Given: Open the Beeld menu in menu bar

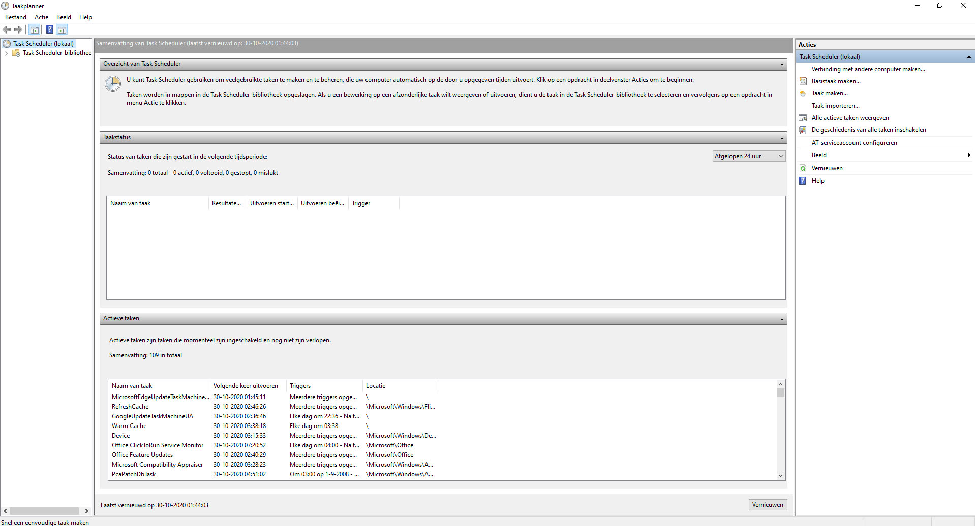Looking at the screenshot, I should coord(64,17).
